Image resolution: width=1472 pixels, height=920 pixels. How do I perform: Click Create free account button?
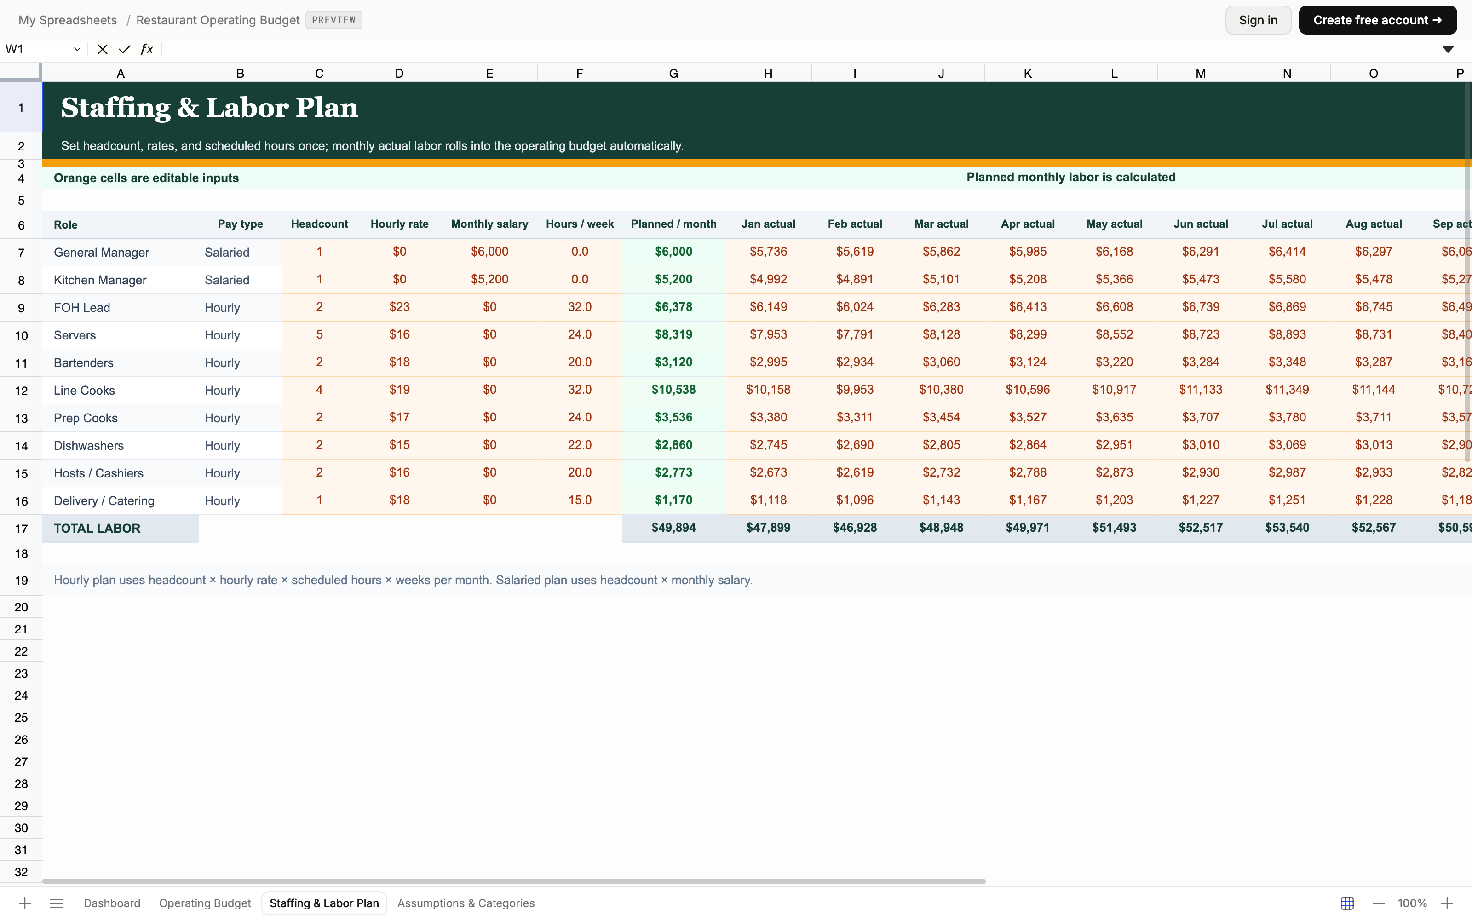click(1378, 20)
